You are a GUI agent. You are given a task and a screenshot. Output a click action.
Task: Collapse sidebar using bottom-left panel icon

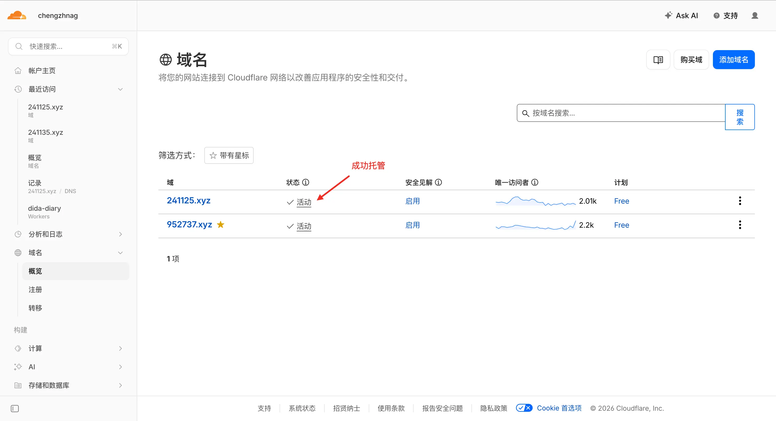pyautogui.click(x=15, y=408)
